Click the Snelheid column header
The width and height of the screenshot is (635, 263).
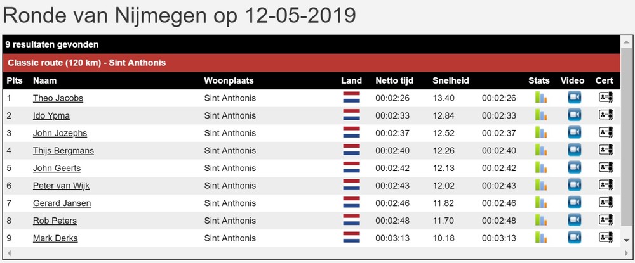[450, 80]
